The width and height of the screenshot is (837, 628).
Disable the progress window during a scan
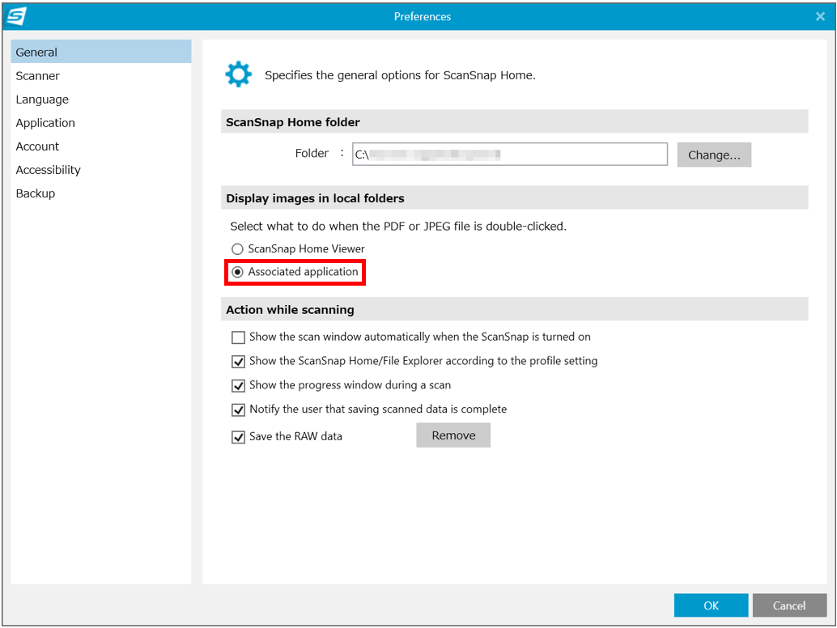point(239,386)
